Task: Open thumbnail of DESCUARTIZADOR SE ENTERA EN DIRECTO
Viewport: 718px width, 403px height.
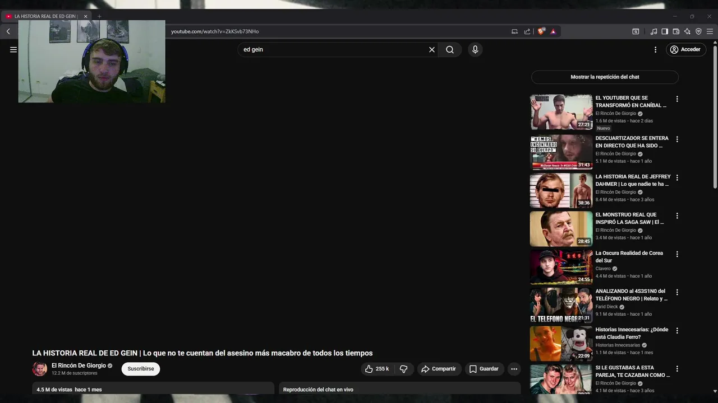Action: (561, 152)
